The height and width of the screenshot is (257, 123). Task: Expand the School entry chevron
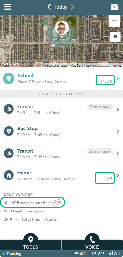click(118, 79)
